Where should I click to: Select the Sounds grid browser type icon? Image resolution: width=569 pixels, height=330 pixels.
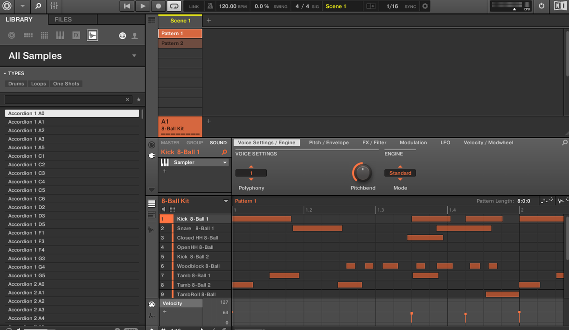[x=44, y=35]
